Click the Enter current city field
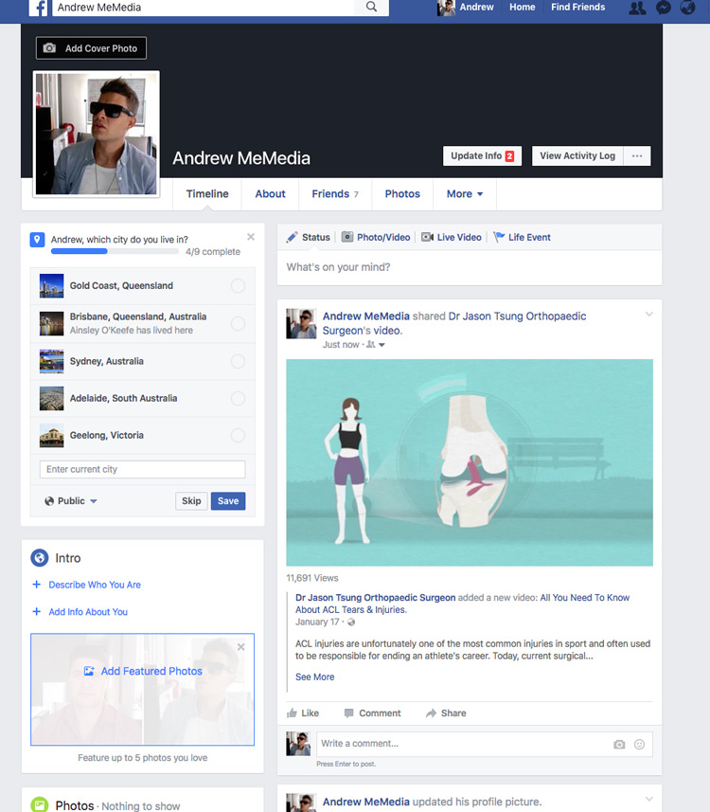This screenshot has width=710, height=812. point(142,469)
